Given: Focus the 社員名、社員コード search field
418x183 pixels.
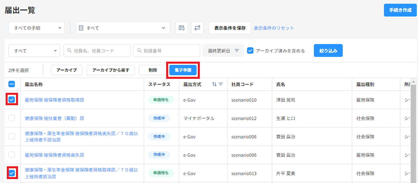Looking at the screenshot, I should point(97,51).
